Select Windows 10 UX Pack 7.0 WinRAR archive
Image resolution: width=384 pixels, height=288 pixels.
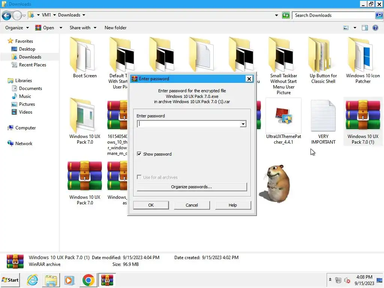[85, 182]
